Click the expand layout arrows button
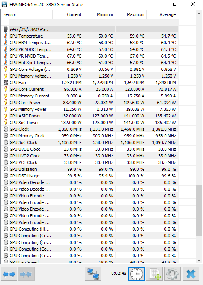This screenshot has width=203, height=285. click(9, 274)
